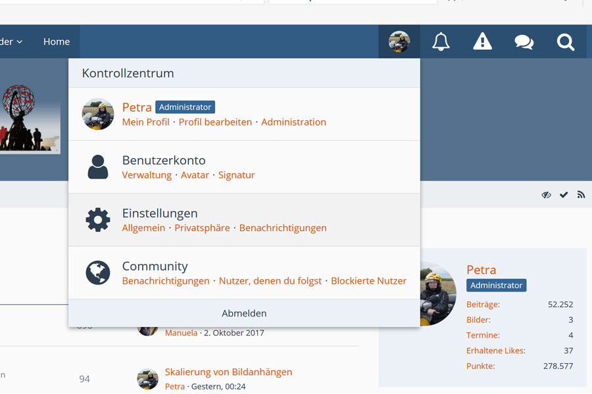Viewport: 592px width, 394px height.
Task: Click the warning triangle moderation icon
Action: point(482,42)
